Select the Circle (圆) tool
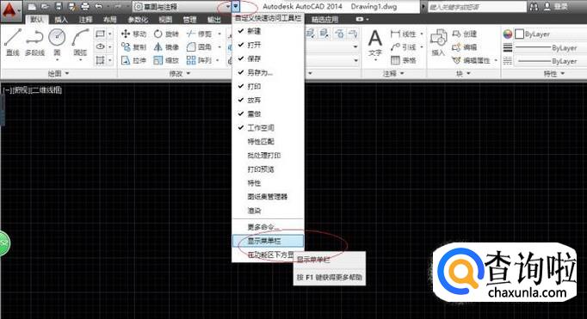This screenshot has width=587, height=319. point(57,42)
